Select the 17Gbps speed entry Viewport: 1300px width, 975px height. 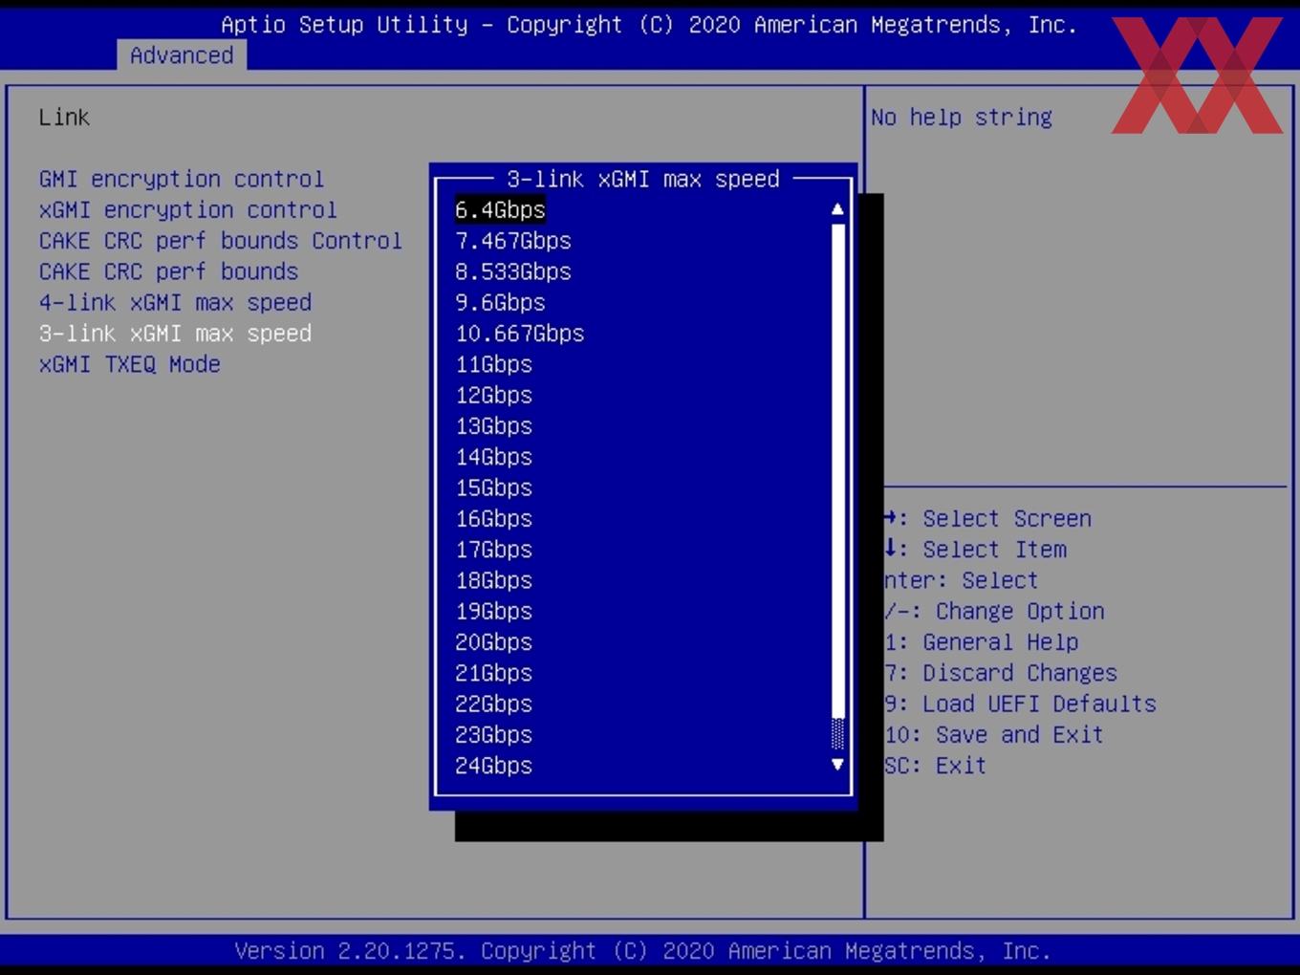coord(493,550)
